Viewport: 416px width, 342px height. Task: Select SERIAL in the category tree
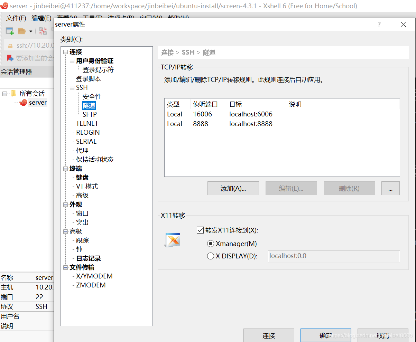(x=86, y=141)
